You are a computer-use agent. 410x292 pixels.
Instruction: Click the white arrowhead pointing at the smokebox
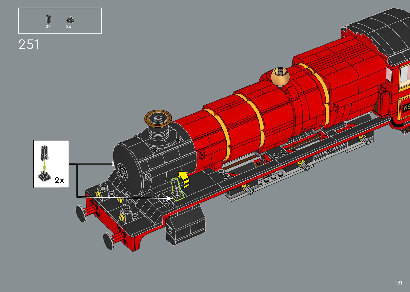[x=113, y=164]
